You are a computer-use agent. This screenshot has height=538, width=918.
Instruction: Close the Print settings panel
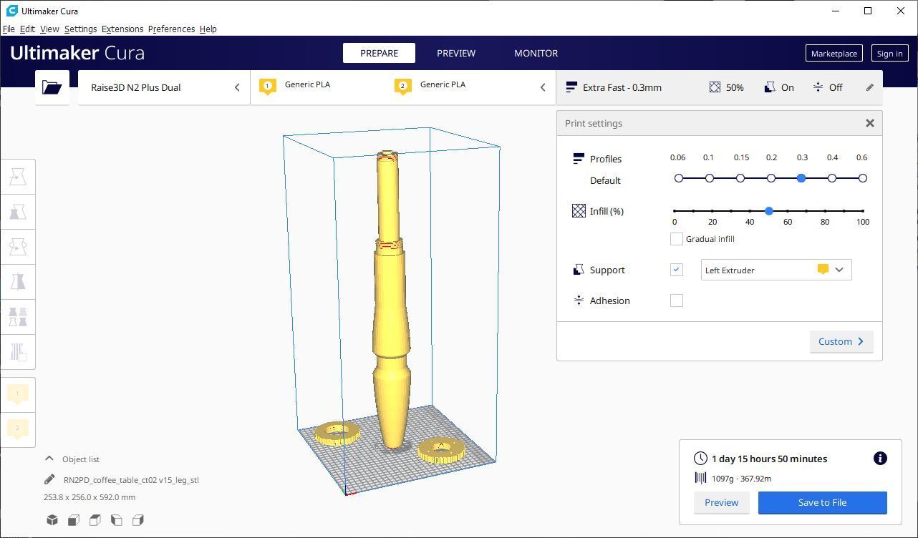(x=870, y=123)
